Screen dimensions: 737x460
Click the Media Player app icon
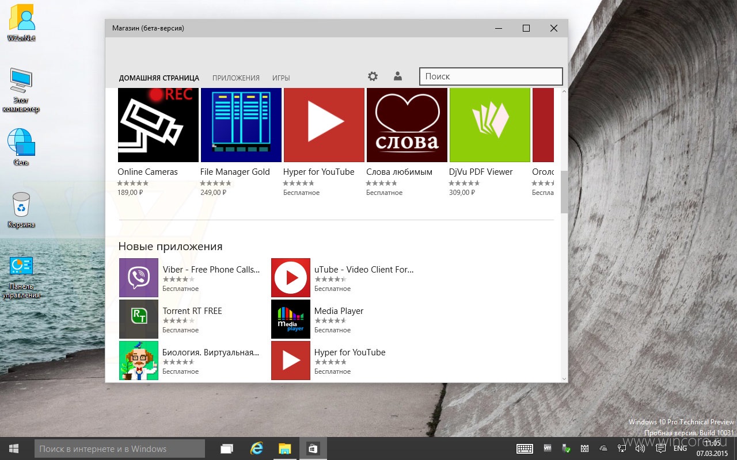click(x=291, y=319)
